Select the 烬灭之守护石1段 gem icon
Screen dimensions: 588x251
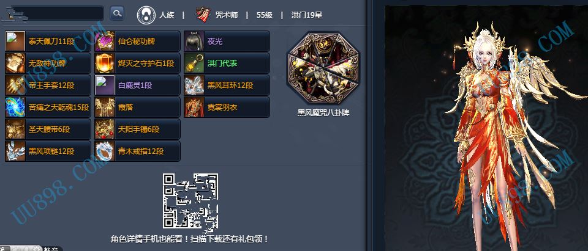click(105, 64)
